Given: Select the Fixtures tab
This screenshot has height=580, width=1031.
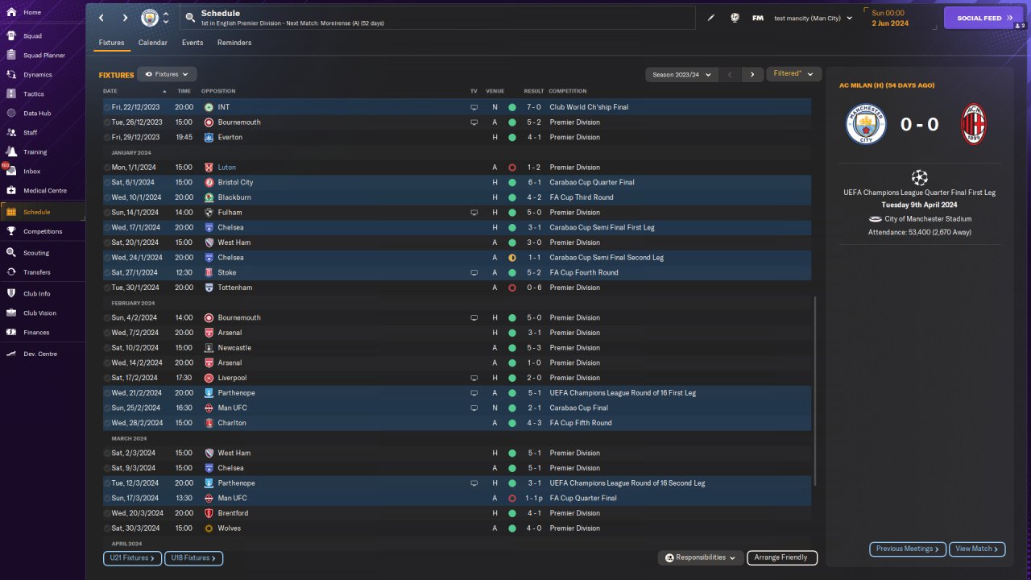Looking at the screenshot, I should click(112, 43).
